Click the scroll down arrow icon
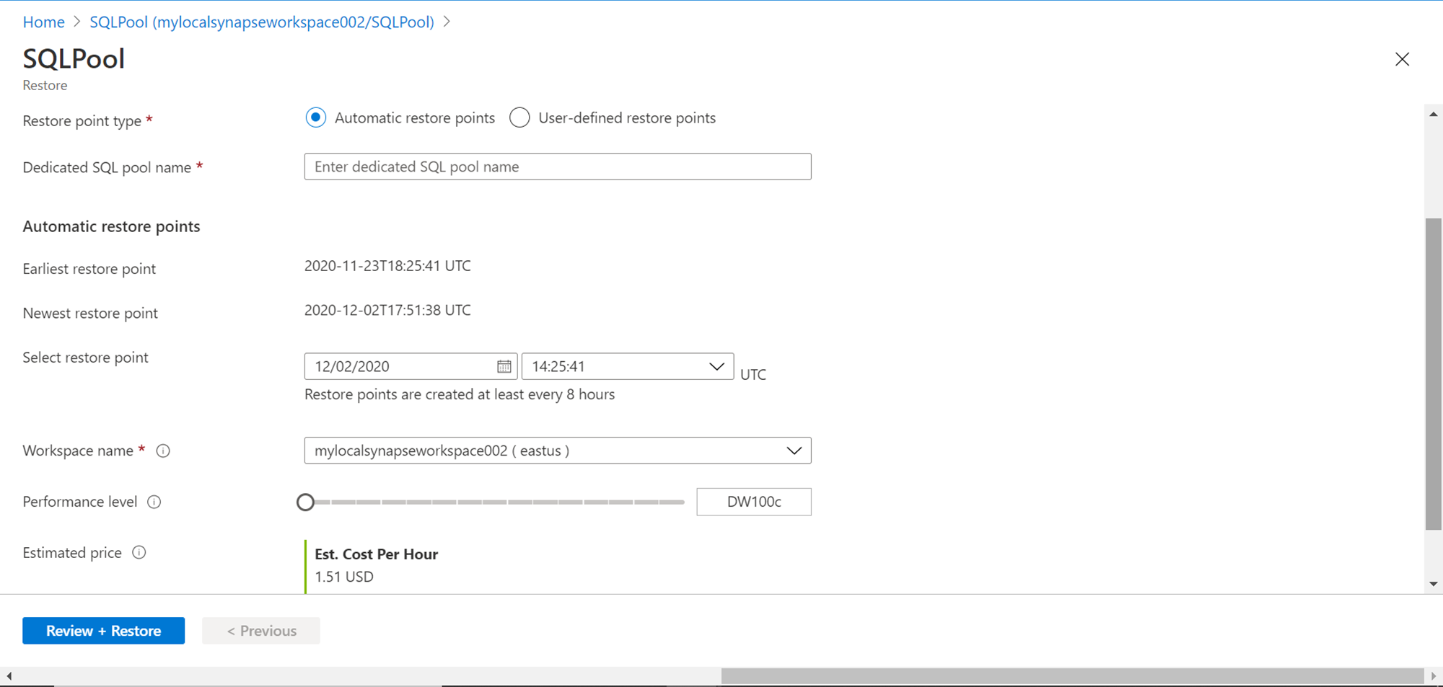 coord(1433,584)
